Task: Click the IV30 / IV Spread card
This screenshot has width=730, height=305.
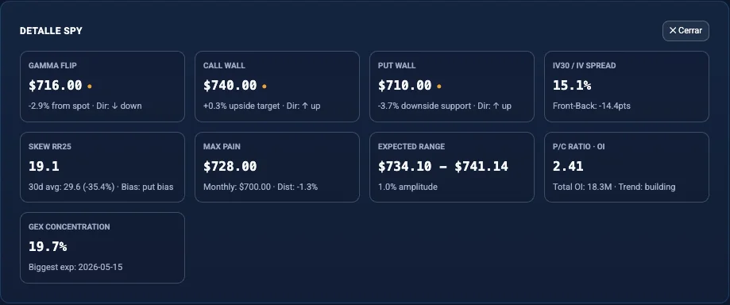Action: click(627, 87)
